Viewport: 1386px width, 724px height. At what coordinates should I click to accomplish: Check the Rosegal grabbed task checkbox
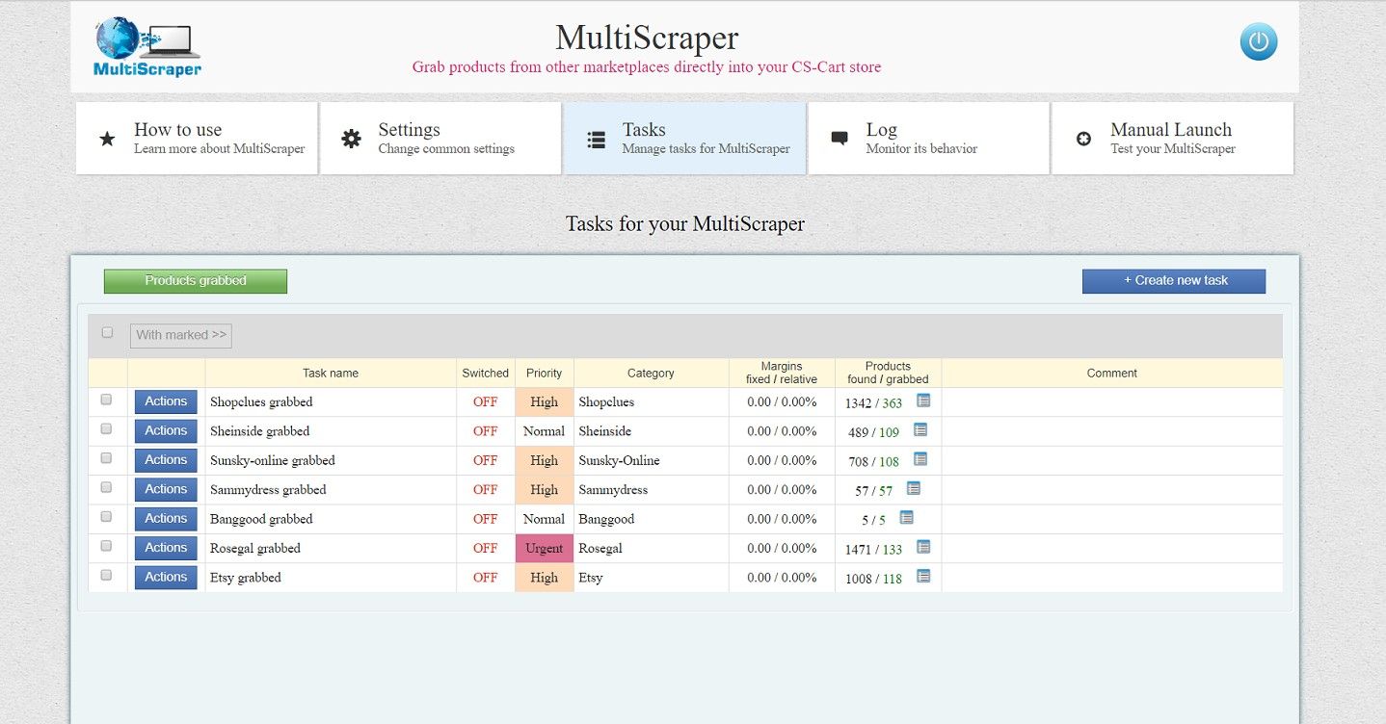(106, 546)
